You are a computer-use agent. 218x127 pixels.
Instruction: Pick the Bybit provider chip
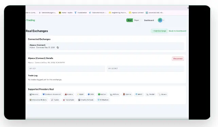tap(80, 94)
